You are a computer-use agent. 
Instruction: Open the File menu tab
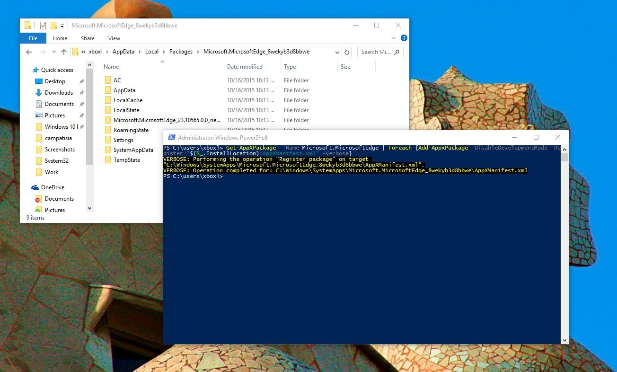click(33, 38)
